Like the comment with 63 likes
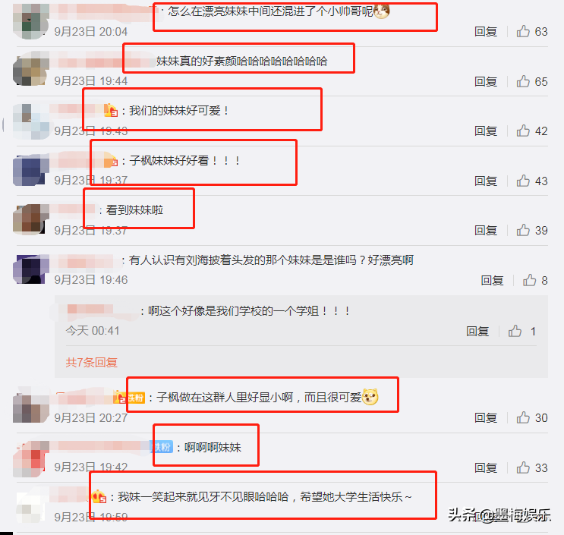564x535 pixels. tap(523, 31)
